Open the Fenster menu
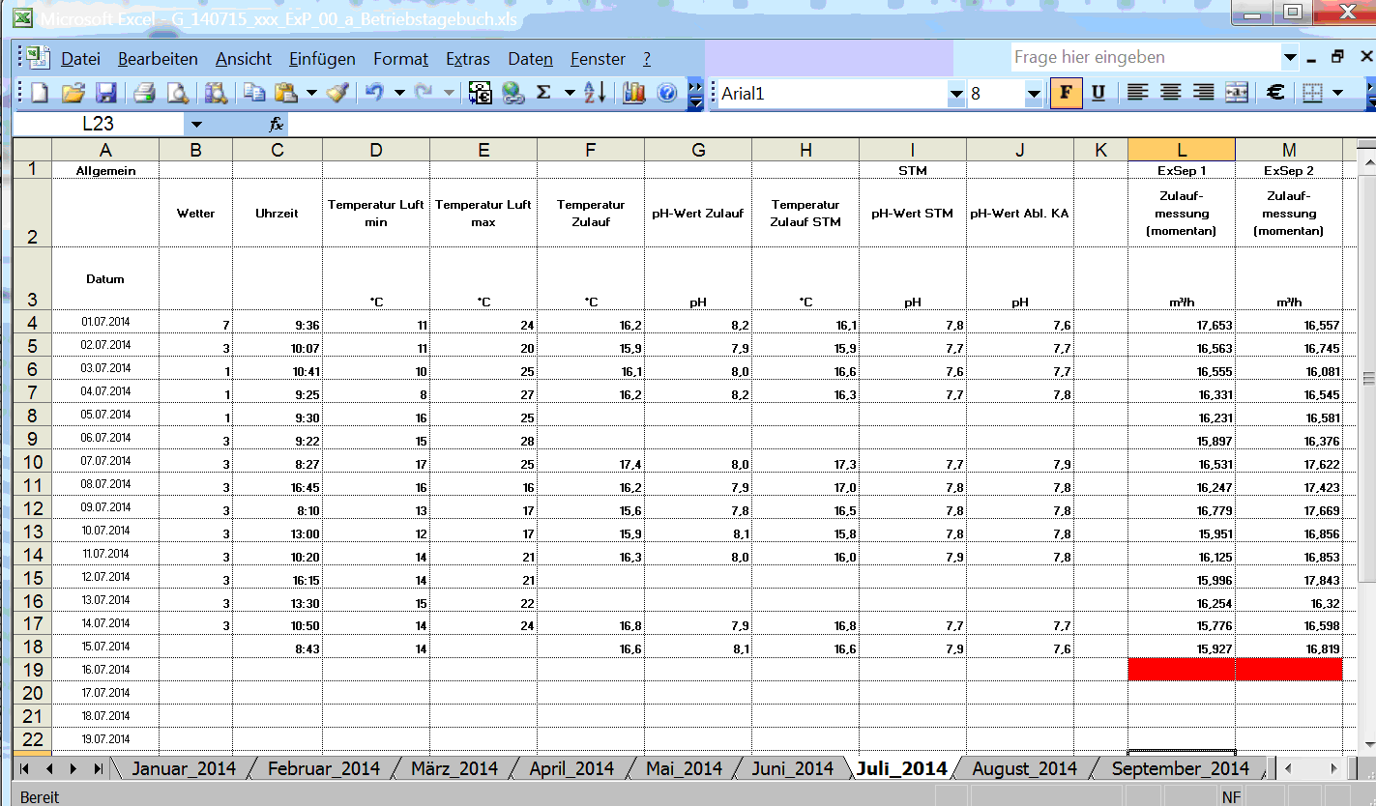Viewport: 1376px width, 806px height. [x=598, y=59]
